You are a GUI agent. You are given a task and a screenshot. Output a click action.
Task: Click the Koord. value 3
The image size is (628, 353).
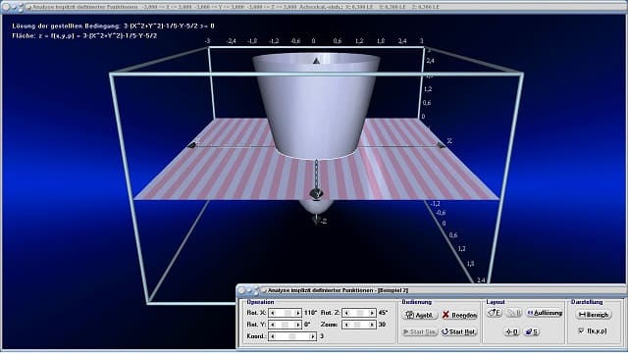322,336
